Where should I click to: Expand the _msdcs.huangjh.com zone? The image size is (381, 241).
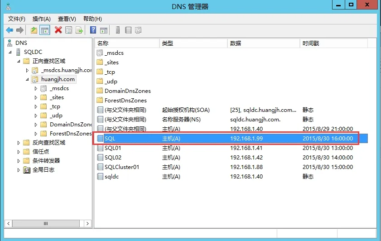pos(27,71)
